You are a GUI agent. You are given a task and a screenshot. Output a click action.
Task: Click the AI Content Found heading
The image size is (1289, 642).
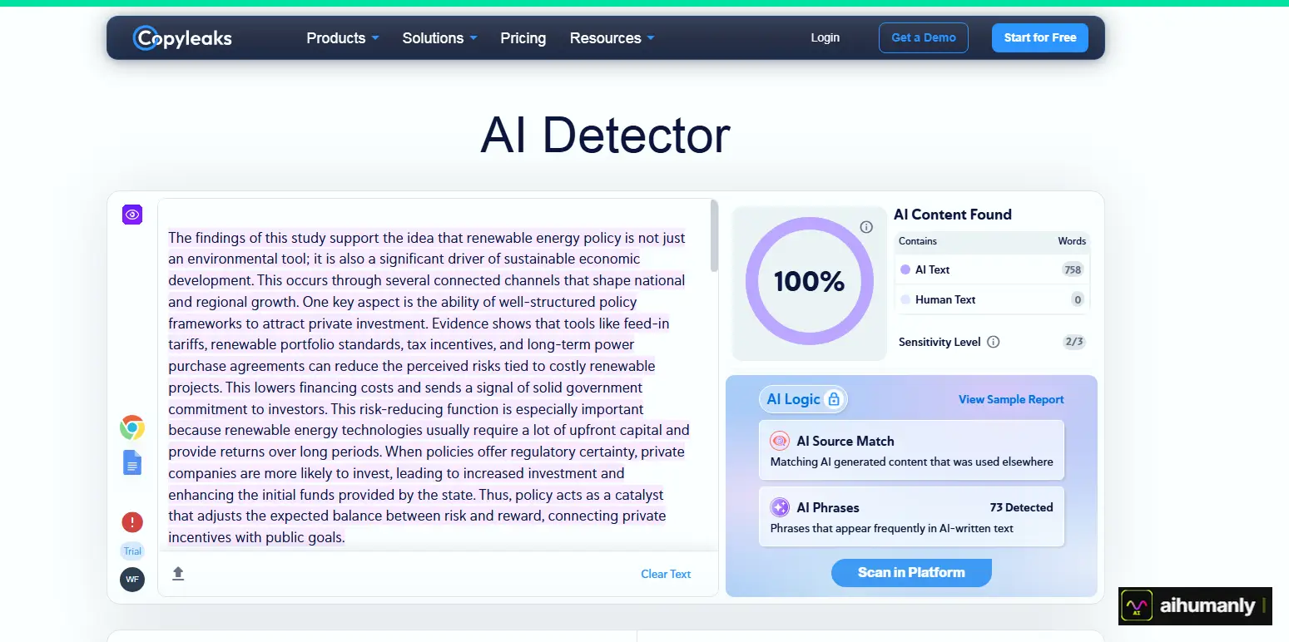(953, 215)
